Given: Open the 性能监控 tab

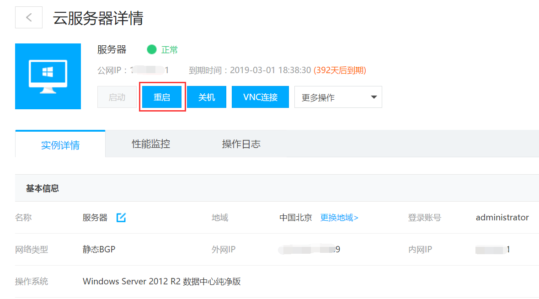Looking at the screenshot, I should (151, 144).
